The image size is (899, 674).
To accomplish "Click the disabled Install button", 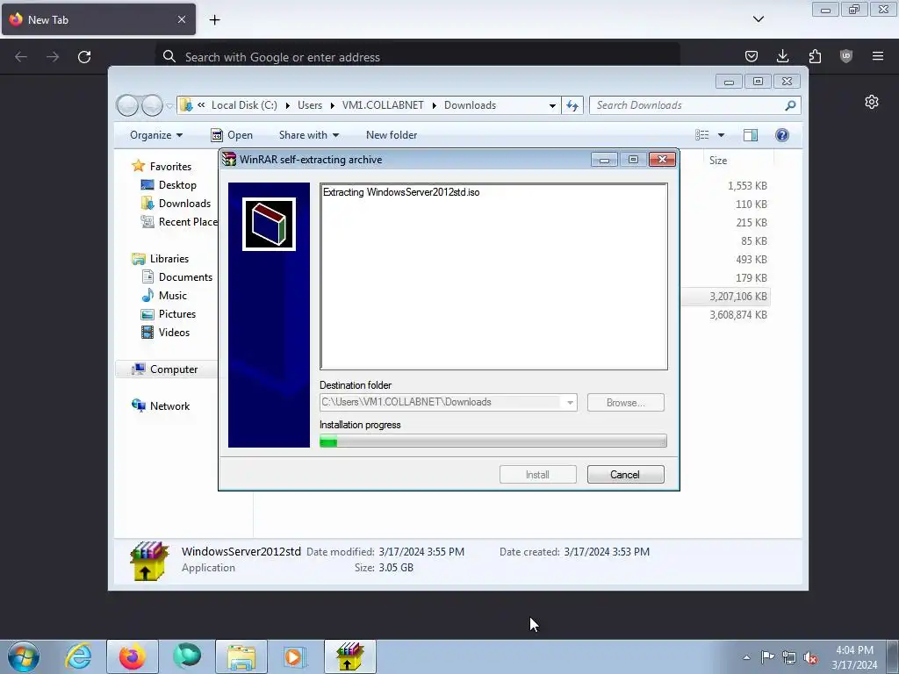I will coord(538,475).
